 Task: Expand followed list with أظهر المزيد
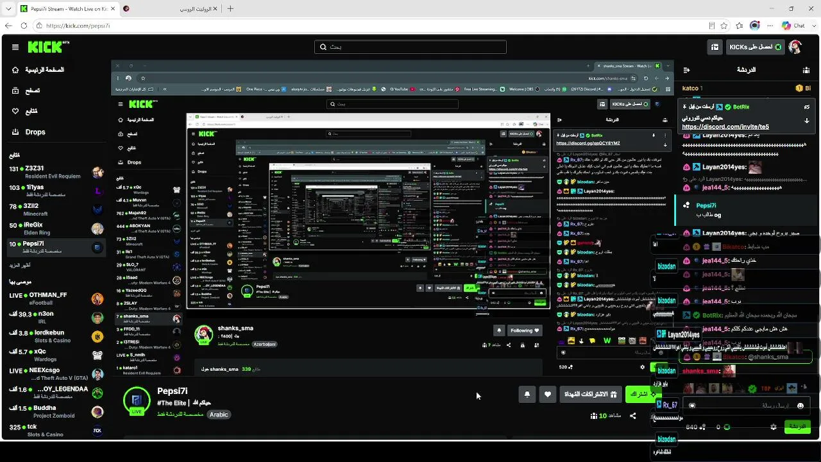click(20, 265)
